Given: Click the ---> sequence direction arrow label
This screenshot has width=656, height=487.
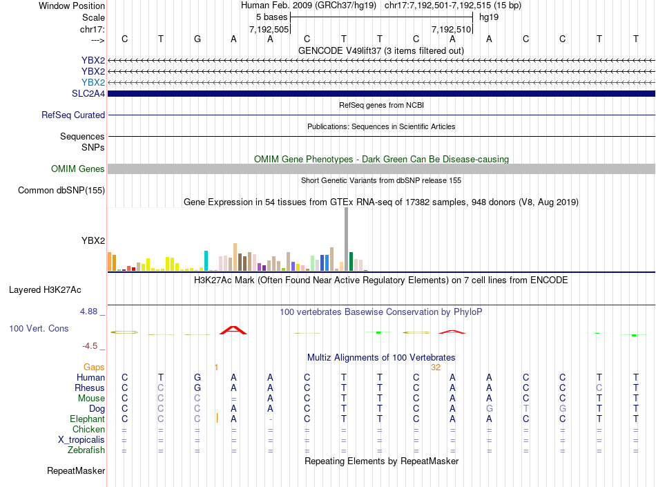Looking at the screenshot, I should [98, 40].
